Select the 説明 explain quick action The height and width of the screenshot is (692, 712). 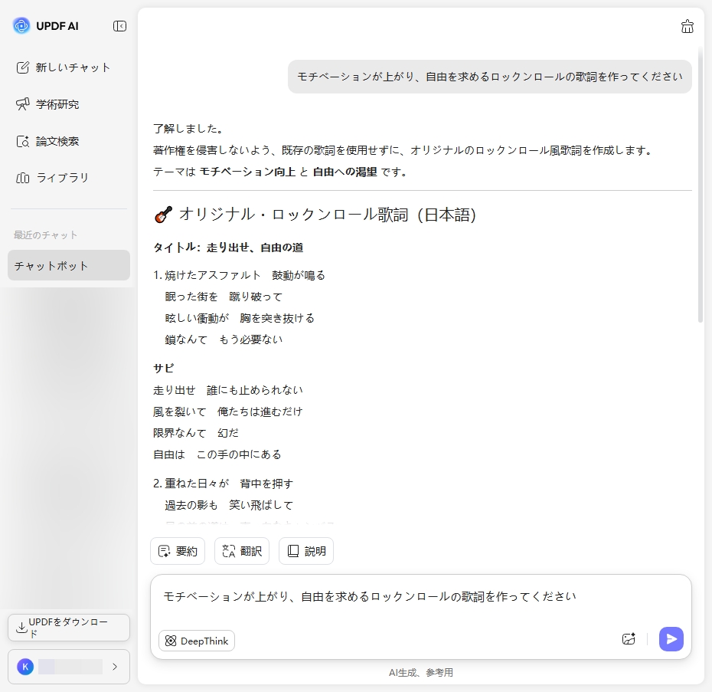306,551
